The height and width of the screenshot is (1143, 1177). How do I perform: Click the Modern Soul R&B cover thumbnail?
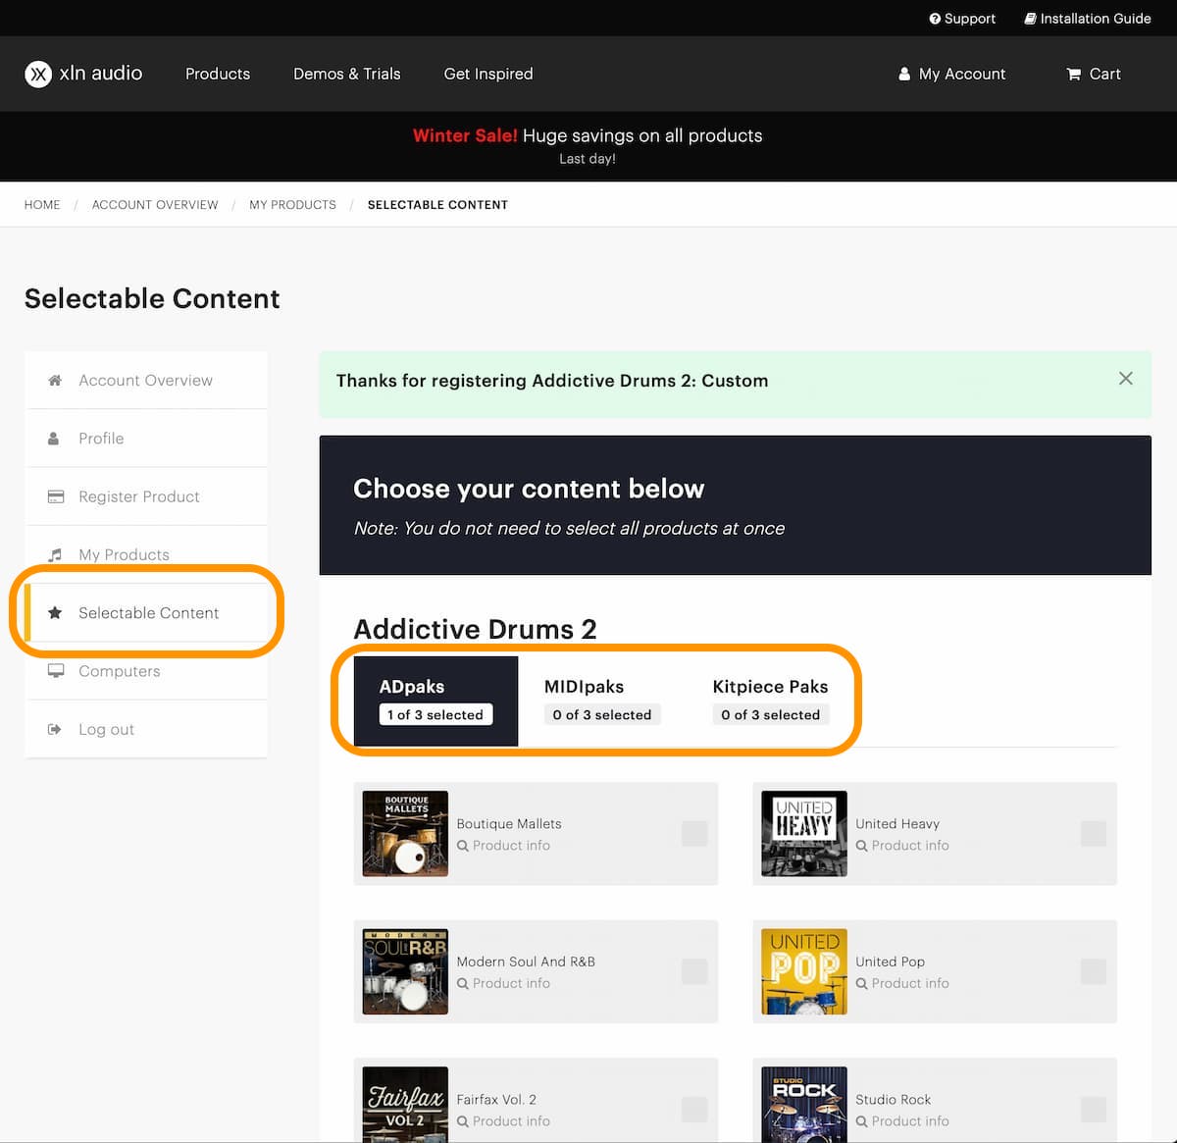[405, 971]
